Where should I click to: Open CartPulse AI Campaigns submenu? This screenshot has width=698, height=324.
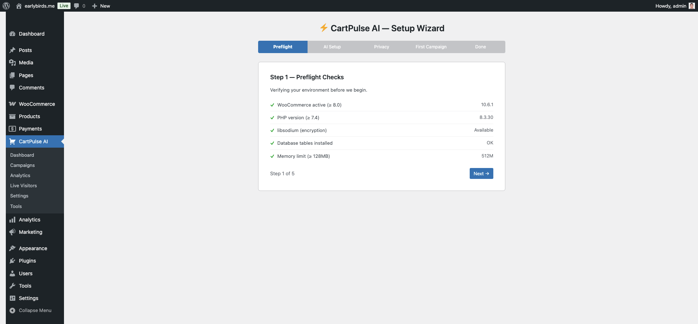(x=23, y=165)
